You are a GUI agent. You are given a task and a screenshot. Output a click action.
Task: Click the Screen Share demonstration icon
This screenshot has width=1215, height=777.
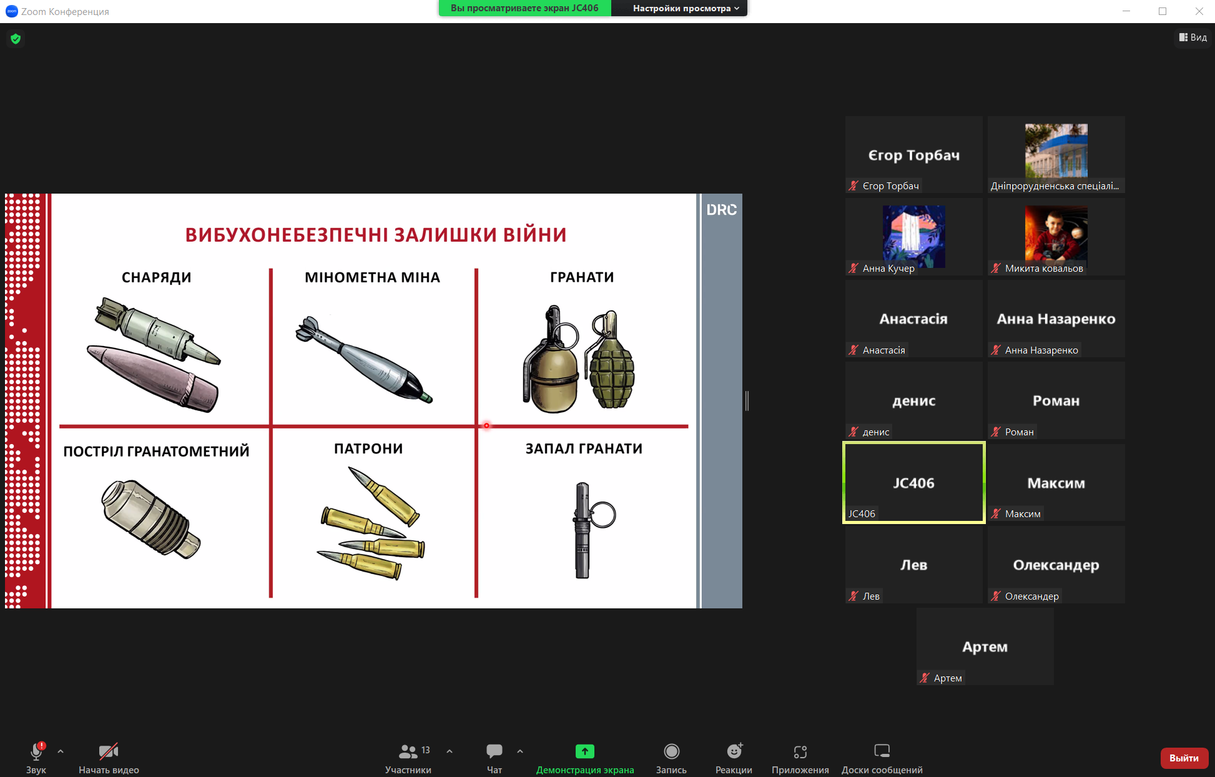[584, 751]
